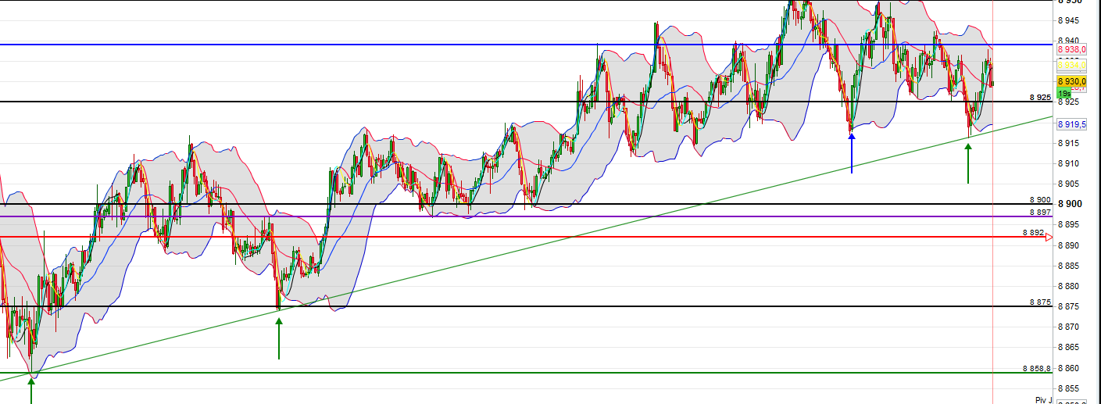Click 8 890 on the price axis
The height and width of the screenshot is (404, 1101).
pyautogui.click(x=1070, y=245)
